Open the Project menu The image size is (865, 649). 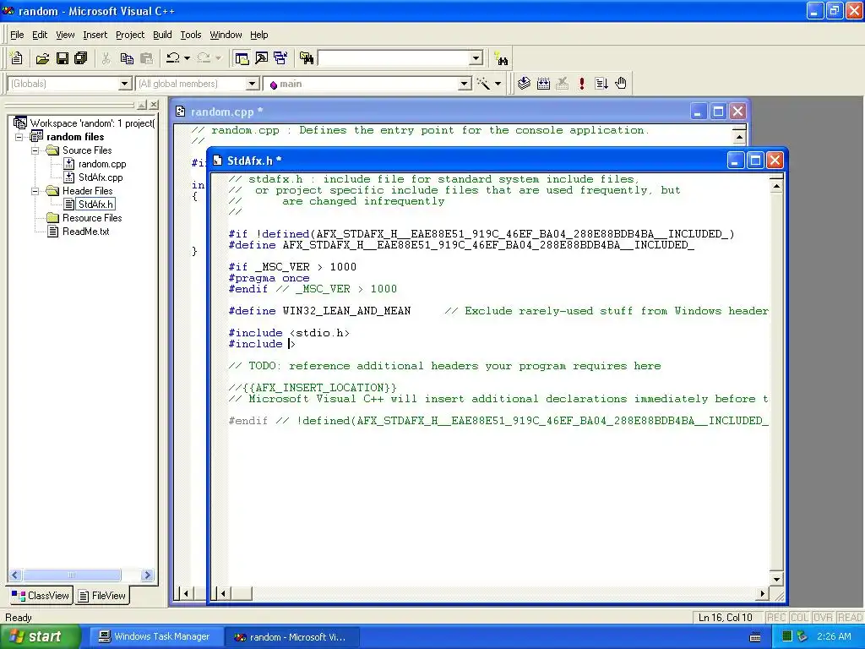[130, 35]
